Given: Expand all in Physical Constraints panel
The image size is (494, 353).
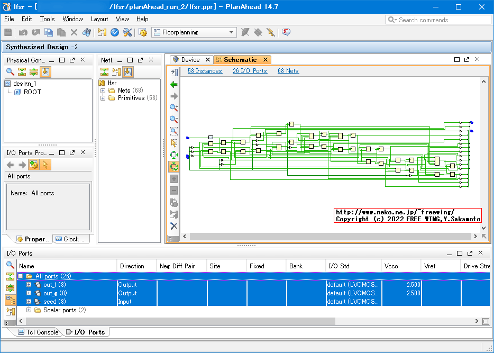Looking at the screenshot, I should [33, 72].
